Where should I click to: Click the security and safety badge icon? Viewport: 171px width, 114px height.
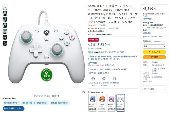coord(104,78)
